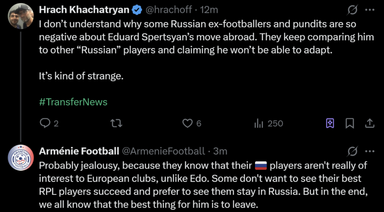Open Arménie Football display name
This screenshot has width=384, height=212.
[x=79, y=151]
